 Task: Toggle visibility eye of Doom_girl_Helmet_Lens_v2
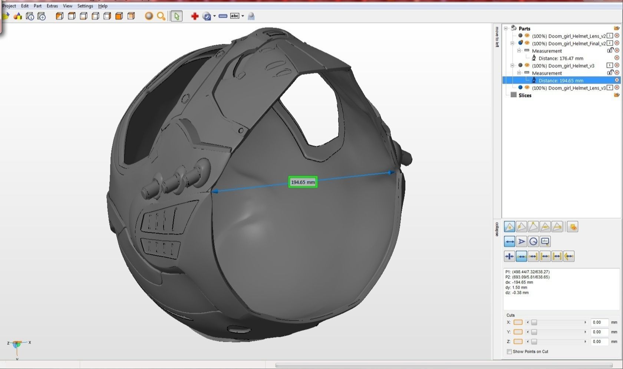tap(527, 36)
